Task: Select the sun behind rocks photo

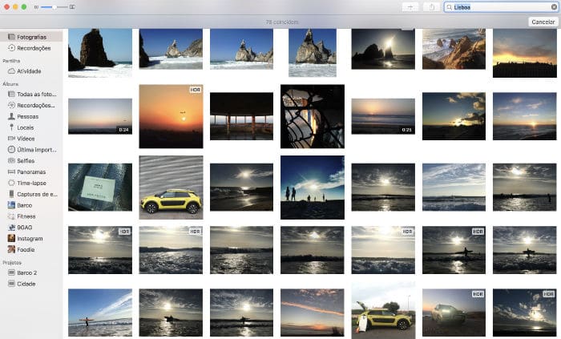Action: tap(383, 49)
